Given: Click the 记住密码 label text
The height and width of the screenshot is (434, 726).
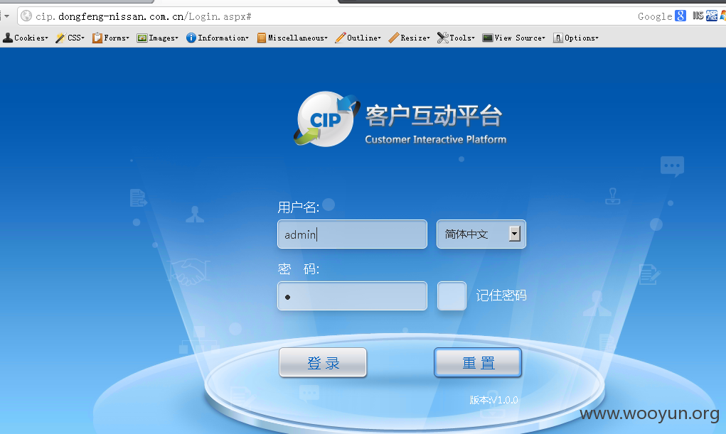Looking at the screenshot, I should pyautogui.click(x=501, y=295).
